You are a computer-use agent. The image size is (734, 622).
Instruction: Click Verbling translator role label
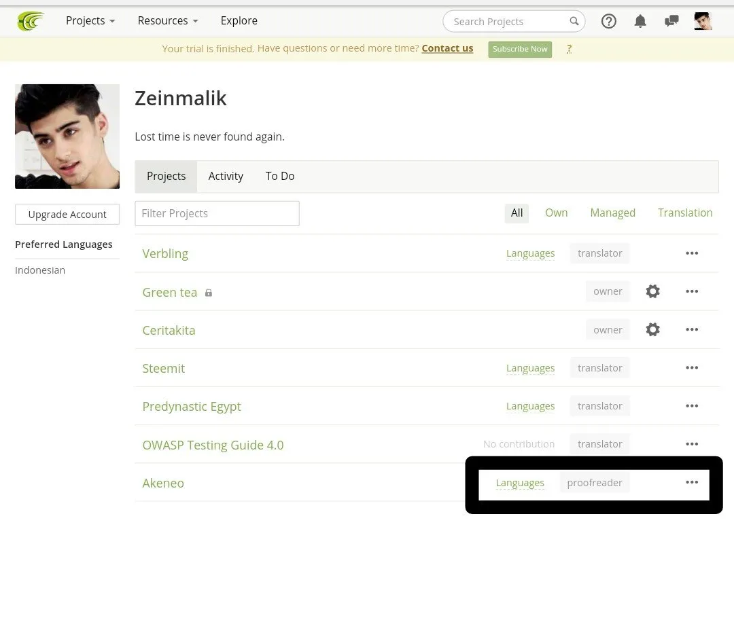pyautogui.click(x=599, y=253)
